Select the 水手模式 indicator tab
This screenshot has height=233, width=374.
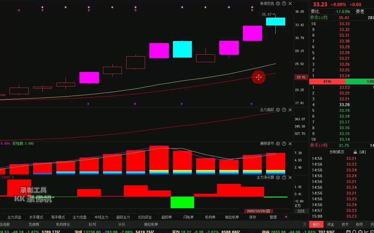coord(36,217)
